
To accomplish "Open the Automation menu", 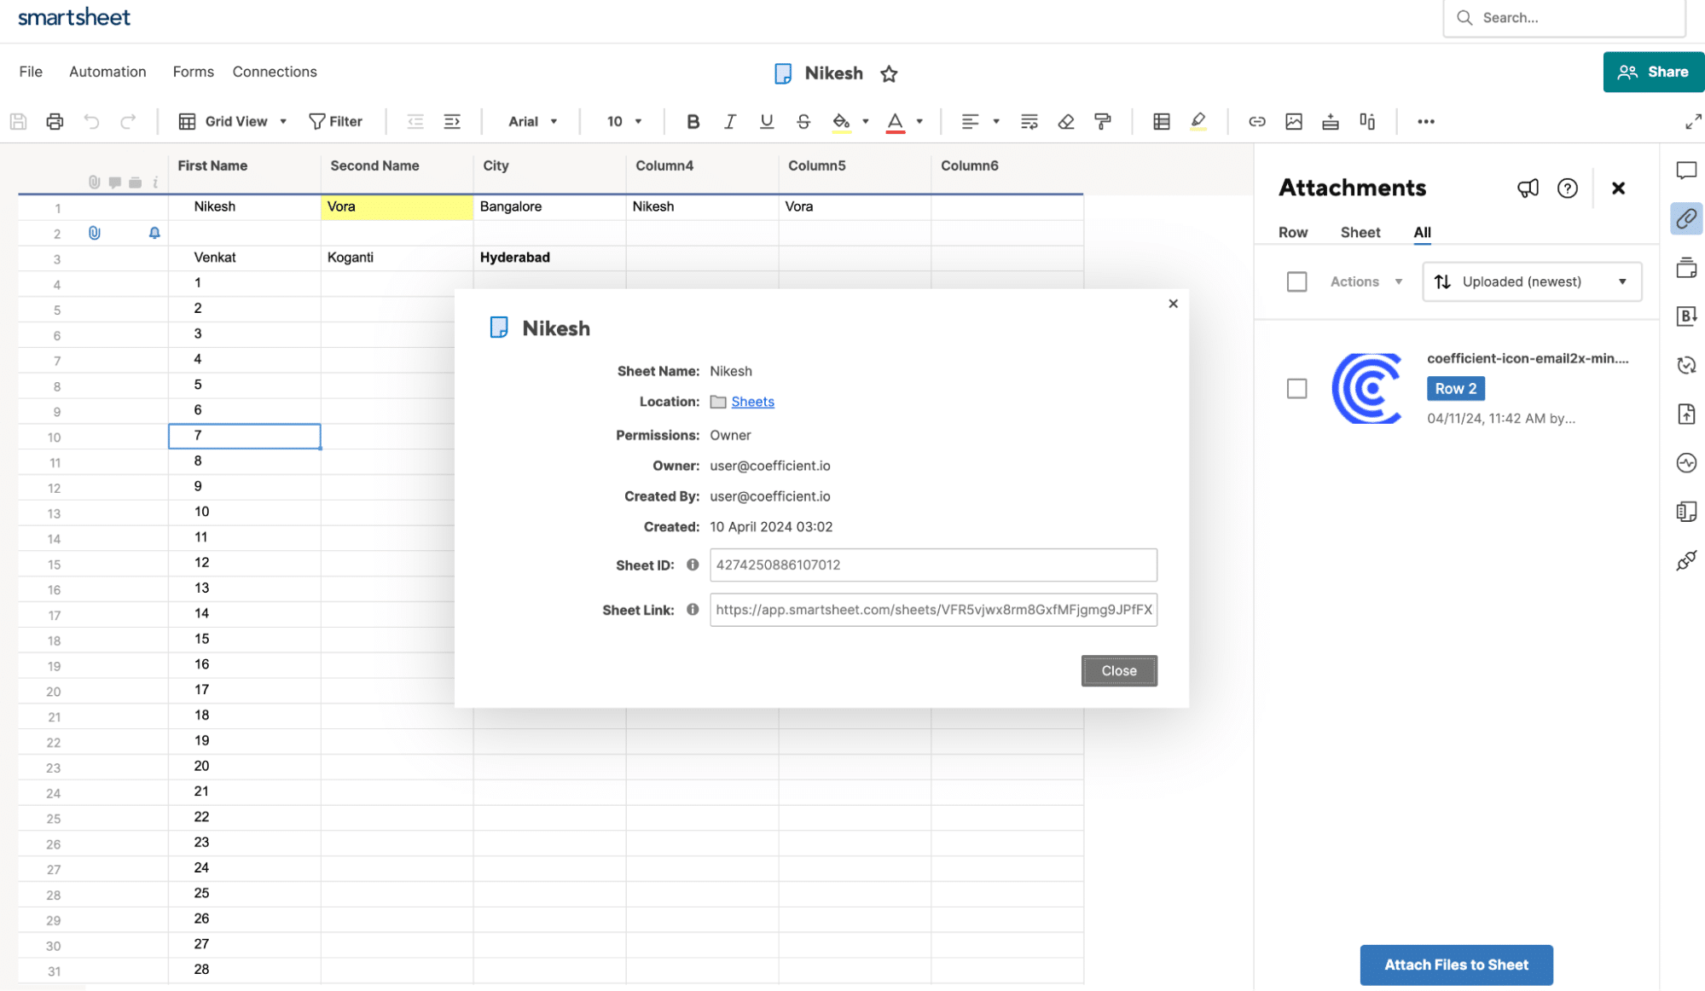I will (x=107, y=72).
